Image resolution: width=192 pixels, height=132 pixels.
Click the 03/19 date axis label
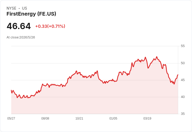147,118
